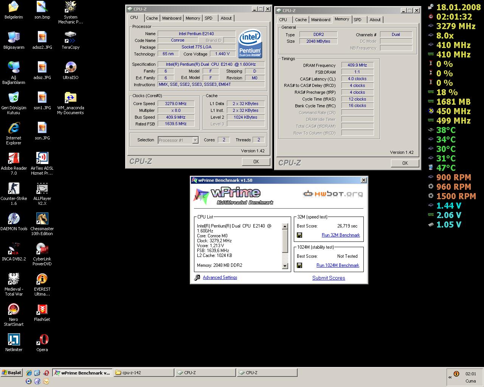484x387 pixels.
Task: Launch TeraCopy desktop shortcut
Action: click(70, 40)
